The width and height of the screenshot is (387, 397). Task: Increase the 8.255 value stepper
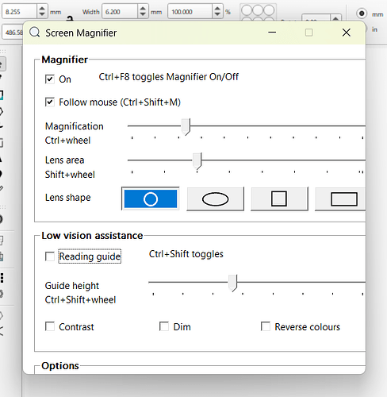(42, 9)
